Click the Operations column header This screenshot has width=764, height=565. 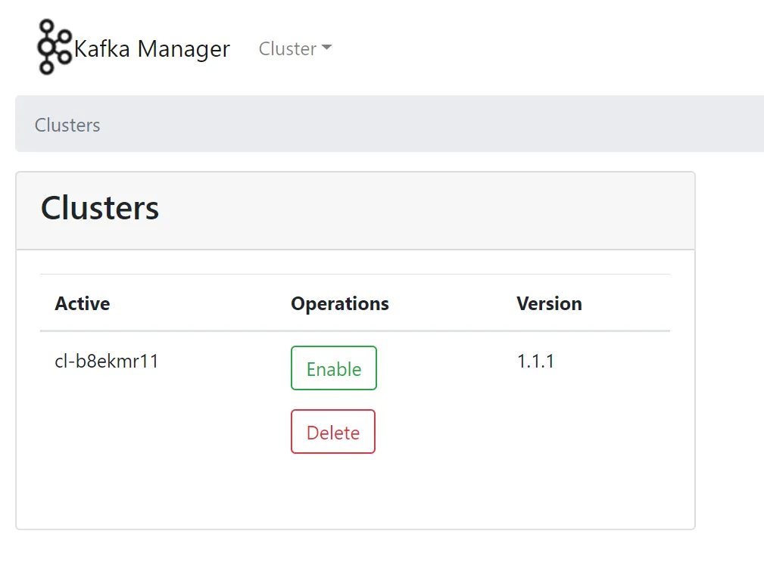coord(339,303)
